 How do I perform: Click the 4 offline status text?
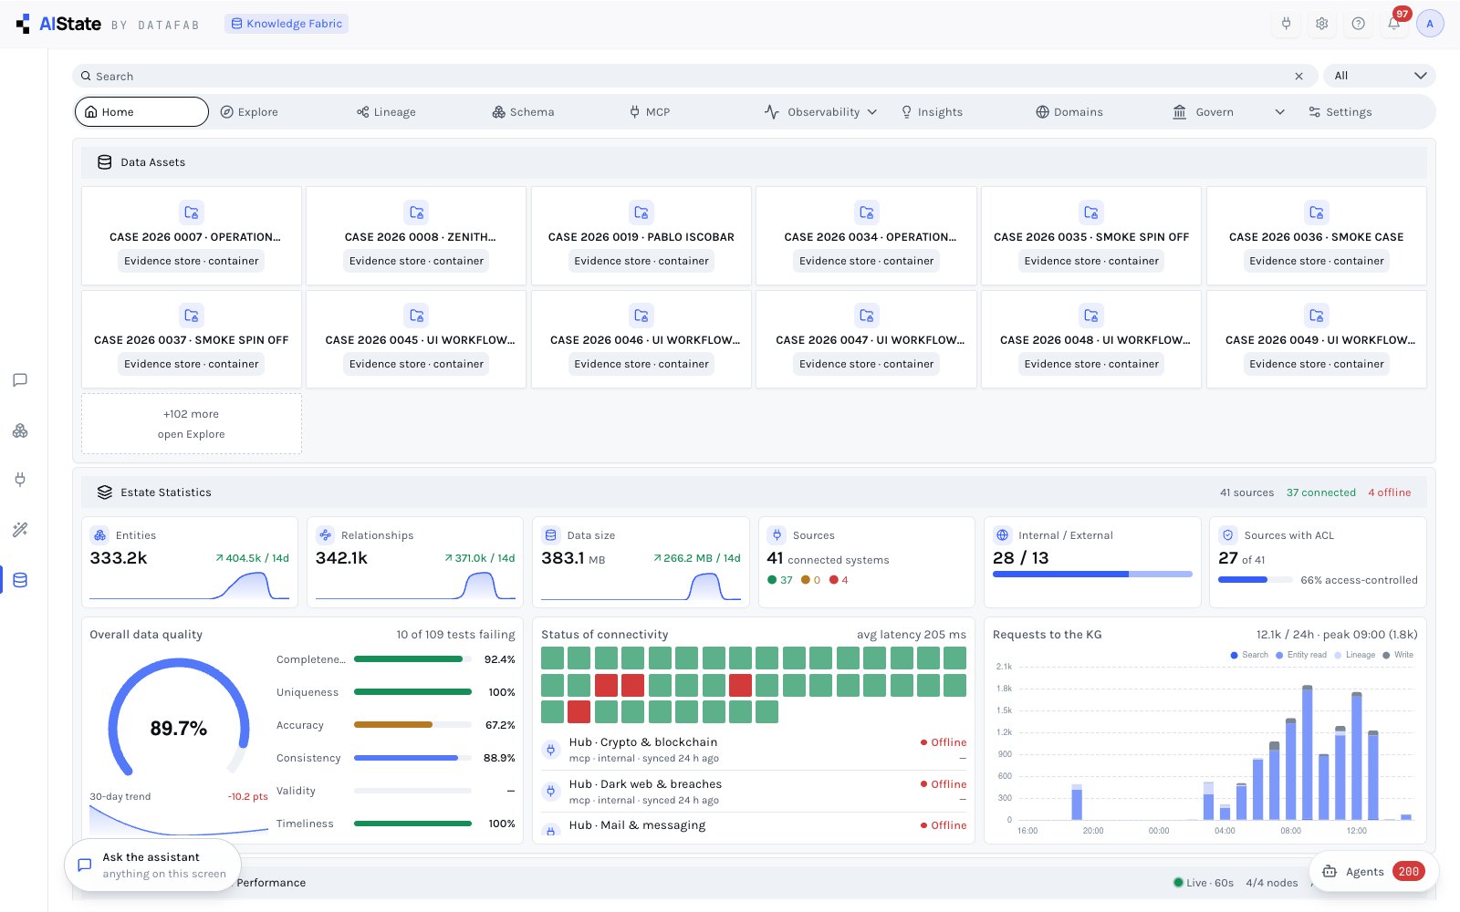(x=1390, y=492)
